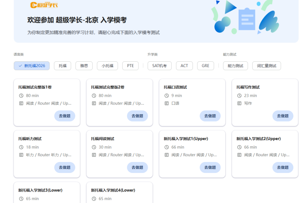Viewport: 306px width, 203px height.
Task: Select the PTE category chip
Action: [x=130, y=66]
